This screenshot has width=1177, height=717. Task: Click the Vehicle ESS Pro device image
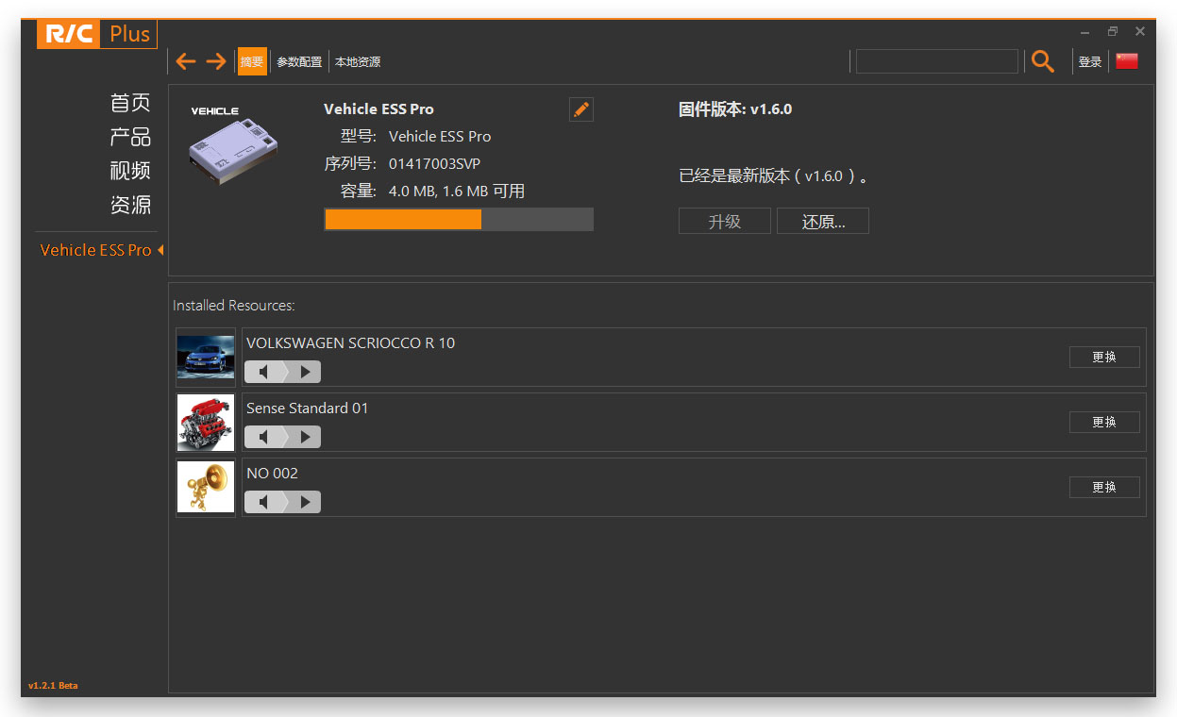point(231,144)
